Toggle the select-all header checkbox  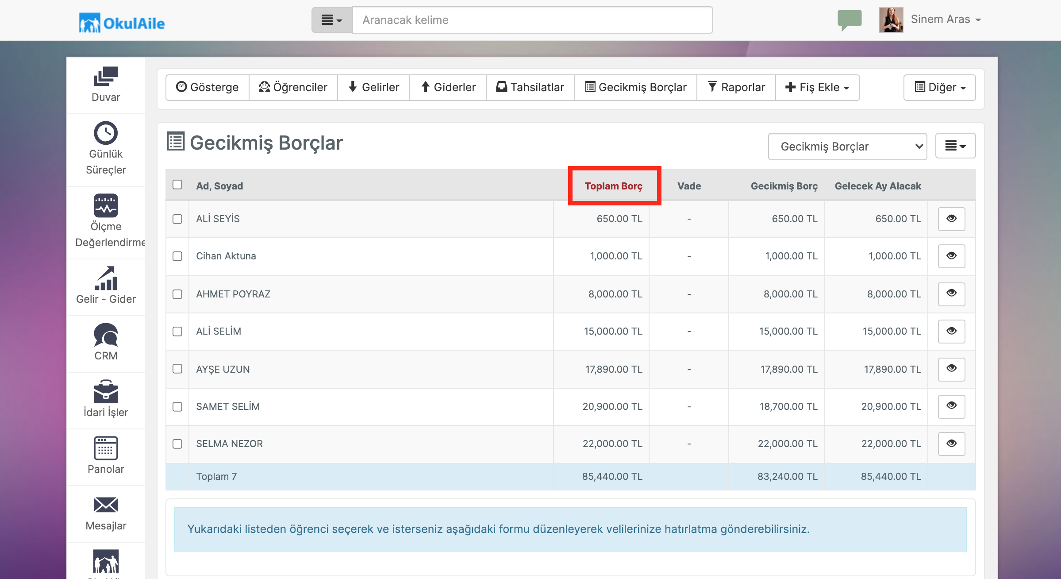click(177, 185)
